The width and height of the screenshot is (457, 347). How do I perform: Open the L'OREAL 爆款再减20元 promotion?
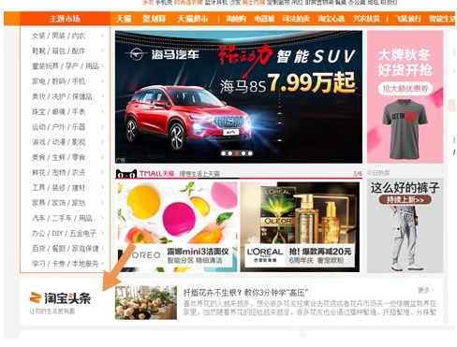coord(300,227)
